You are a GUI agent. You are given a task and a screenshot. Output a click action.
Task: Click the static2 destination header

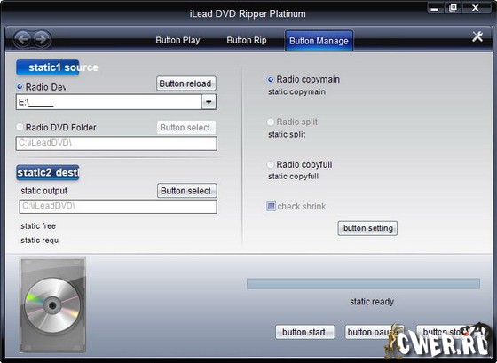click(48, 172)
